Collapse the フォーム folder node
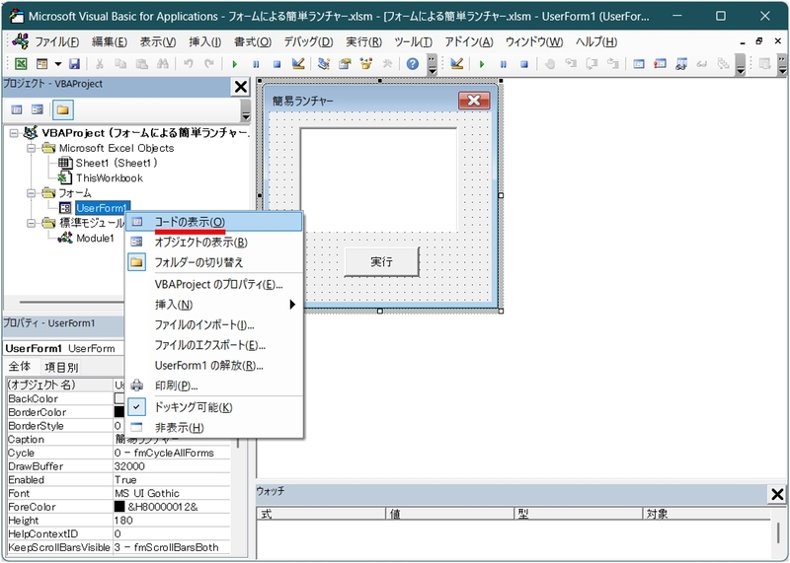 point(32,193)
